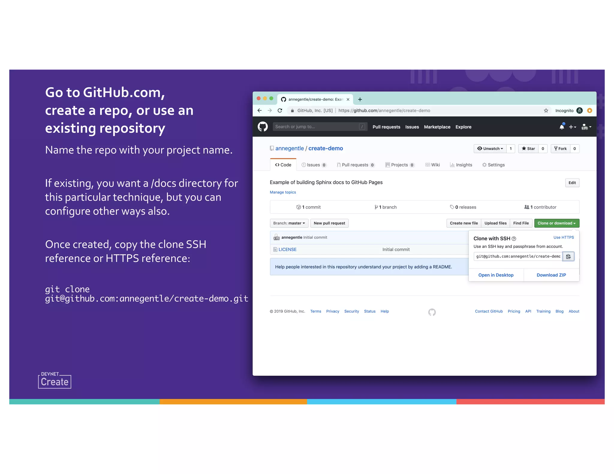This screenshot has height=474, width=614.
Task: Open the Unwatch dropdown
Action: pos(490,149)
